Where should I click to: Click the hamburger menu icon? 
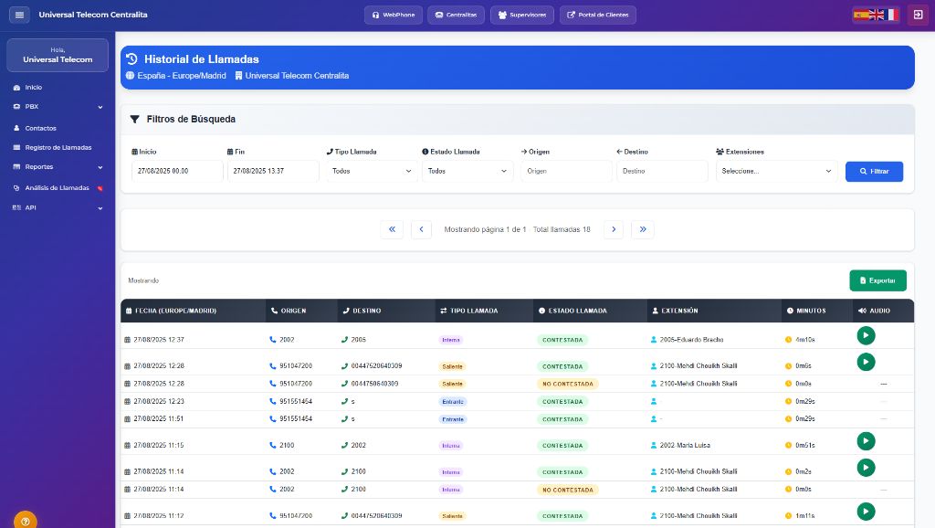pyautogui.click(x=19, y=15)
